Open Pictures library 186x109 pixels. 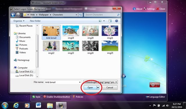pos(21,45)
